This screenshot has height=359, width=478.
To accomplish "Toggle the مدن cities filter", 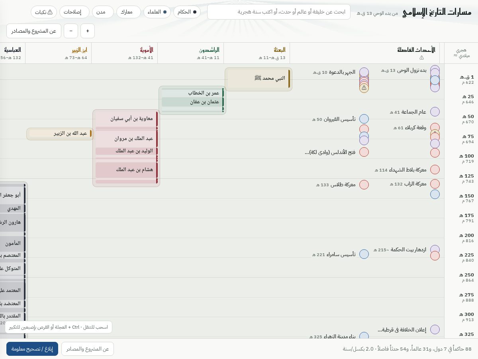I will pos(103,12).
